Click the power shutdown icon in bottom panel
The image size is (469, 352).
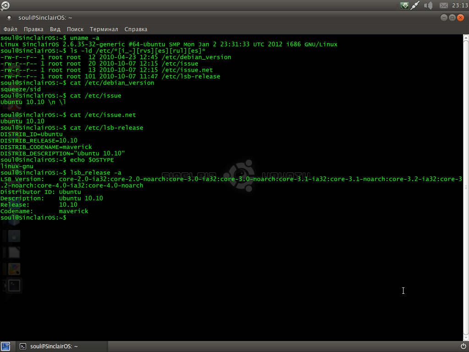[464, 346]
